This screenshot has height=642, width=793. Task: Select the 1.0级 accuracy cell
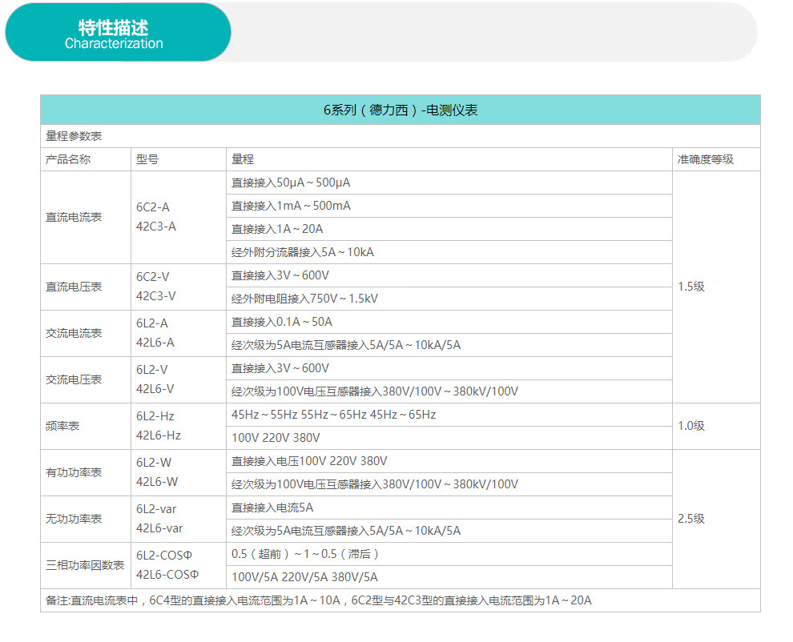tap(691, 426)
